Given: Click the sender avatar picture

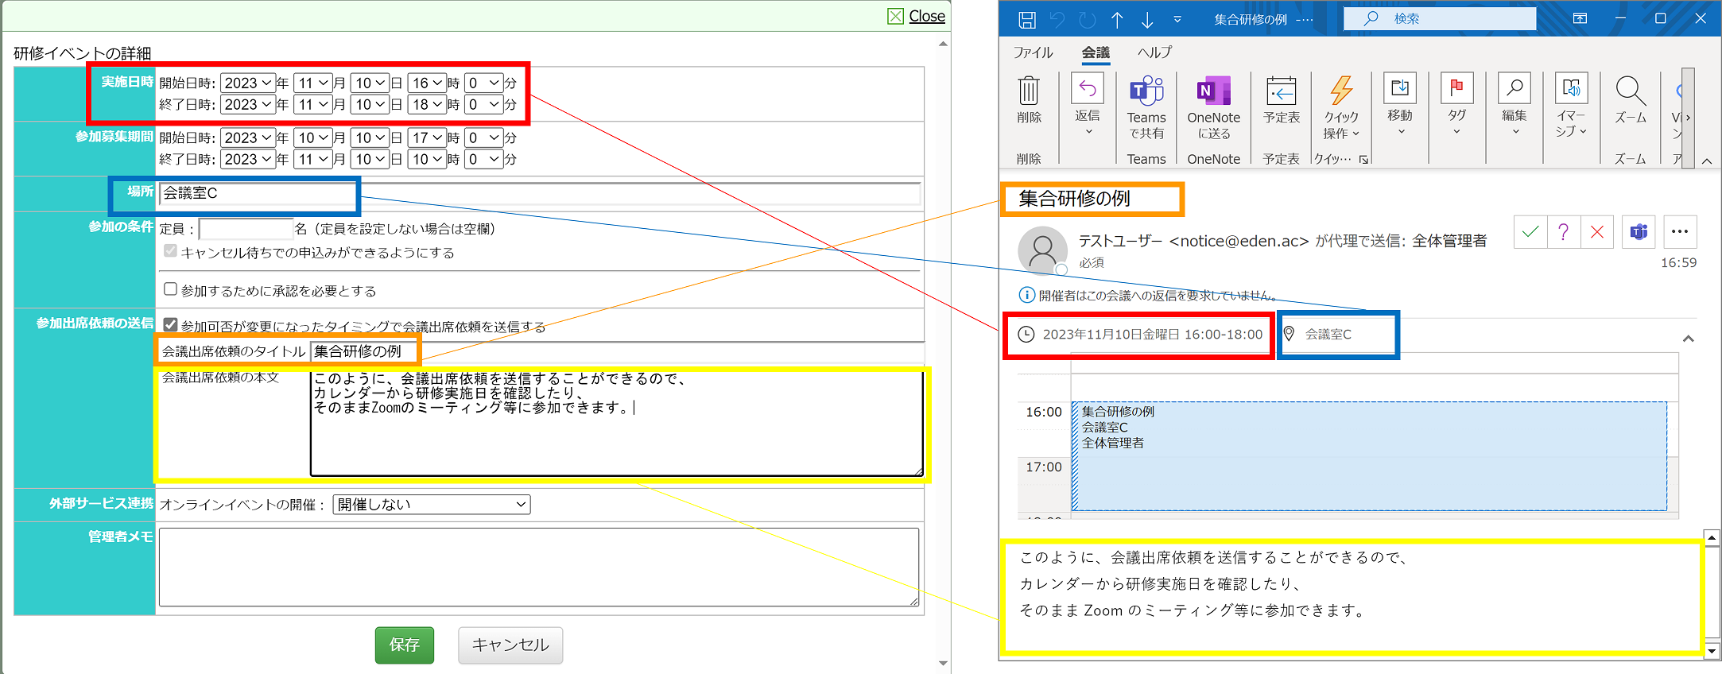Looking at the screenshot, I should (1042, 250).
